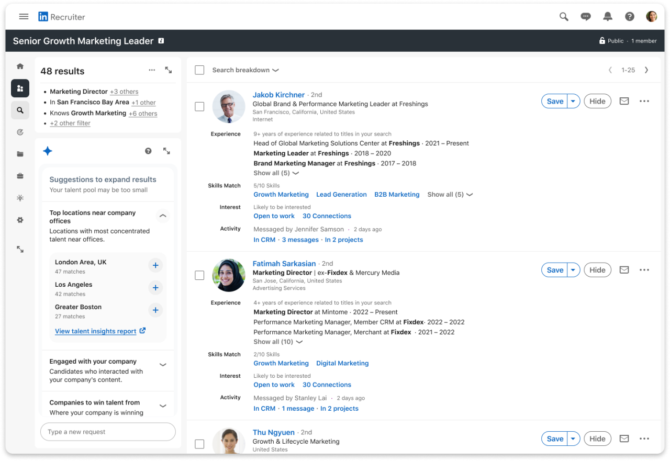This screenshot has width=670, height=461.
Task: Expand the Engaged with your company section
Action: tap(163, 364)
